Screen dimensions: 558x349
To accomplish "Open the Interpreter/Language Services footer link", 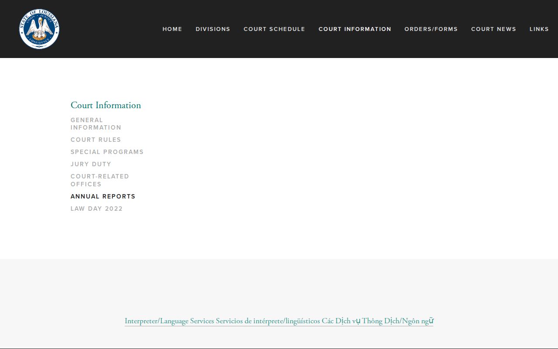I will point(279,321).
